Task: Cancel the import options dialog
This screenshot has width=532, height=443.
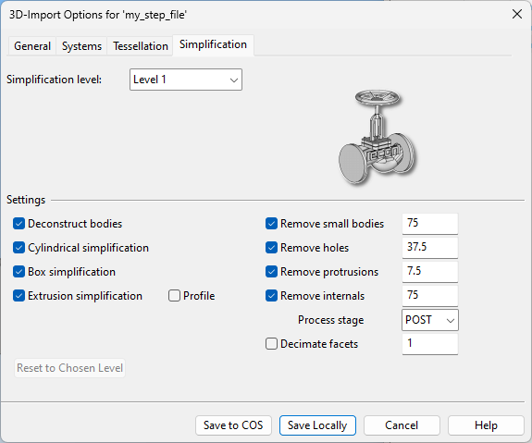Action: (402, 425)
